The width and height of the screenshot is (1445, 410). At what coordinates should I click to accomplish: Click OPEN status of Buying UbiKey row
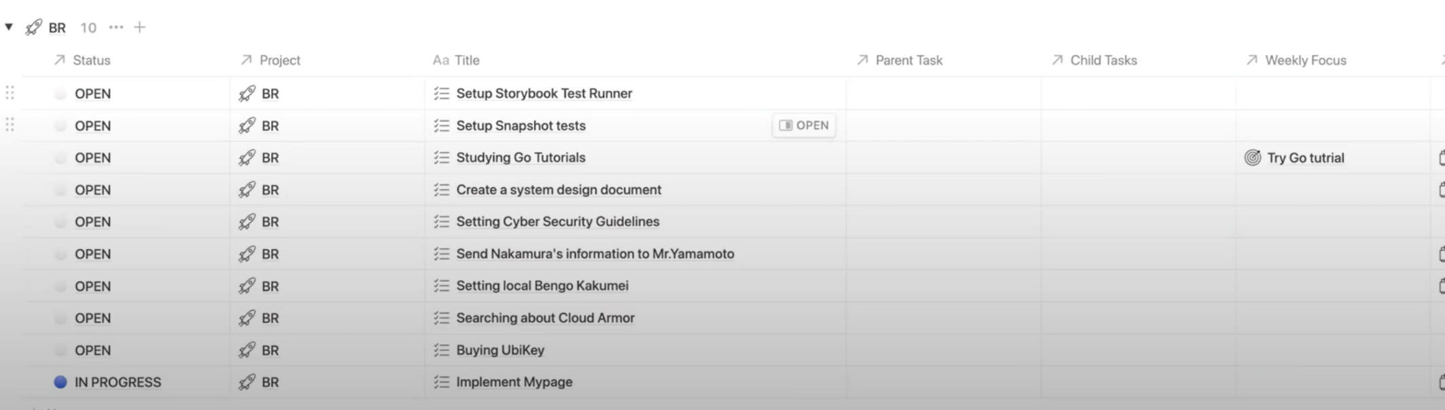pos(92,350)
